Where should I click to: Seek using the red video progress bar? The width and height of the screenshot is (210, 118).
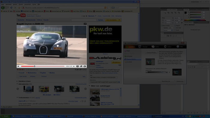tap(43, 66)
